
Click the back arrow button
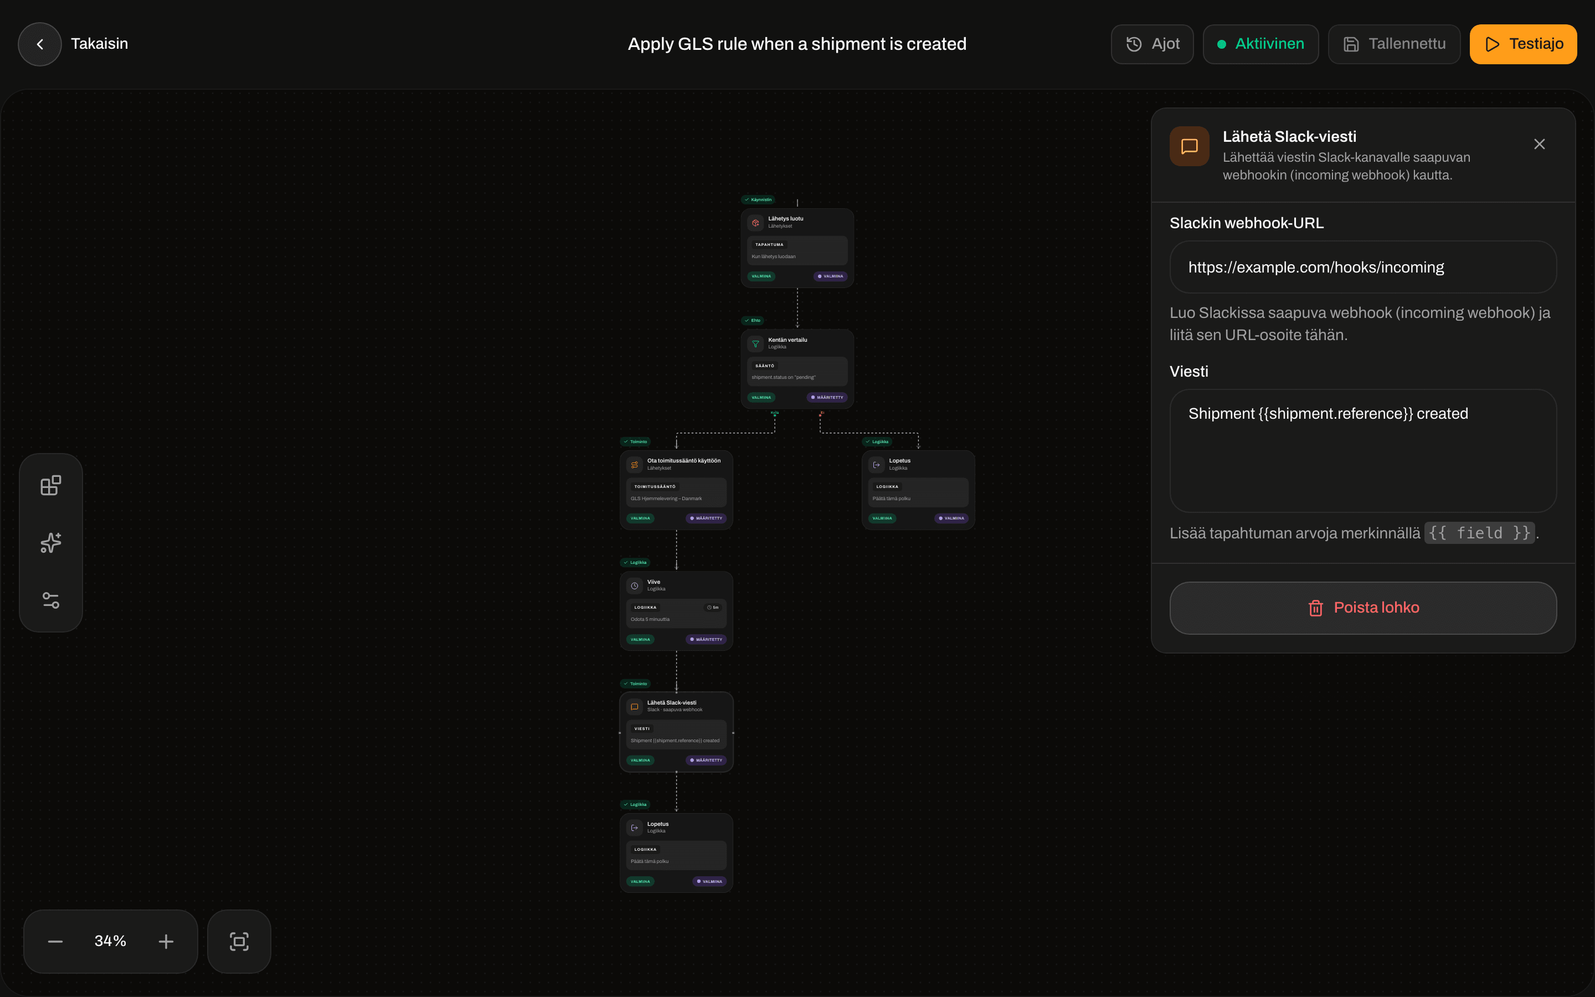click(39, 44)
